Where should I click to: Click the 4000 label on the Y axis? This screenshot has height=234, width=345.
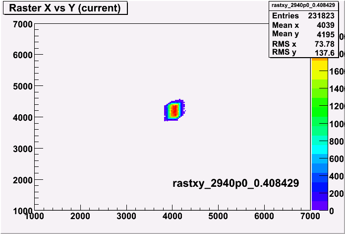[23, 118]
